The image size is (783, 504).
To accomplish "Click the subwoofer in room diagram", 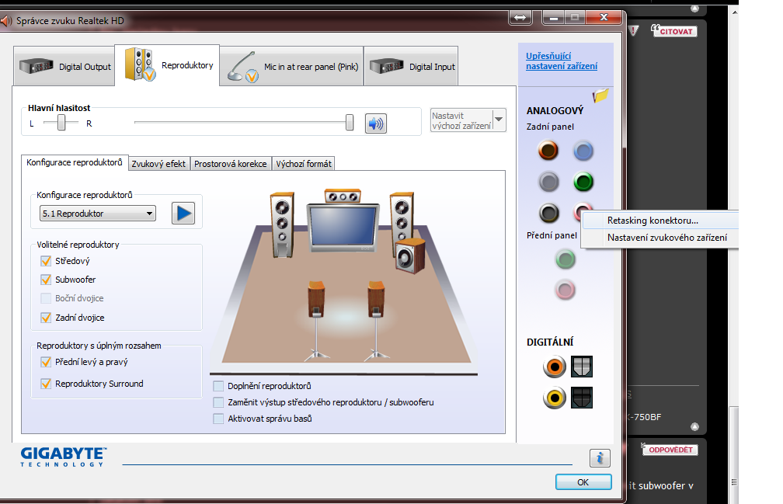I will 410,256.
